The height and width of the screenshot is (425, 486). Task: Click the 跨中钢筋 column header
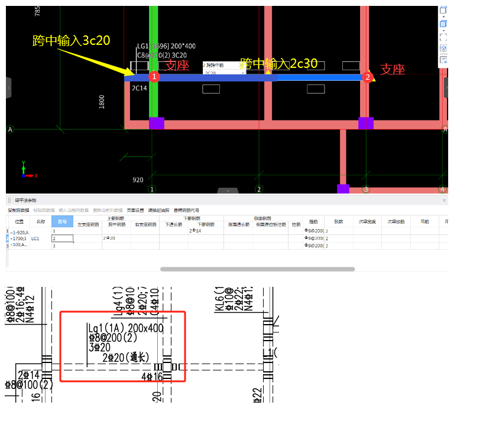click(x=116, y=225)
